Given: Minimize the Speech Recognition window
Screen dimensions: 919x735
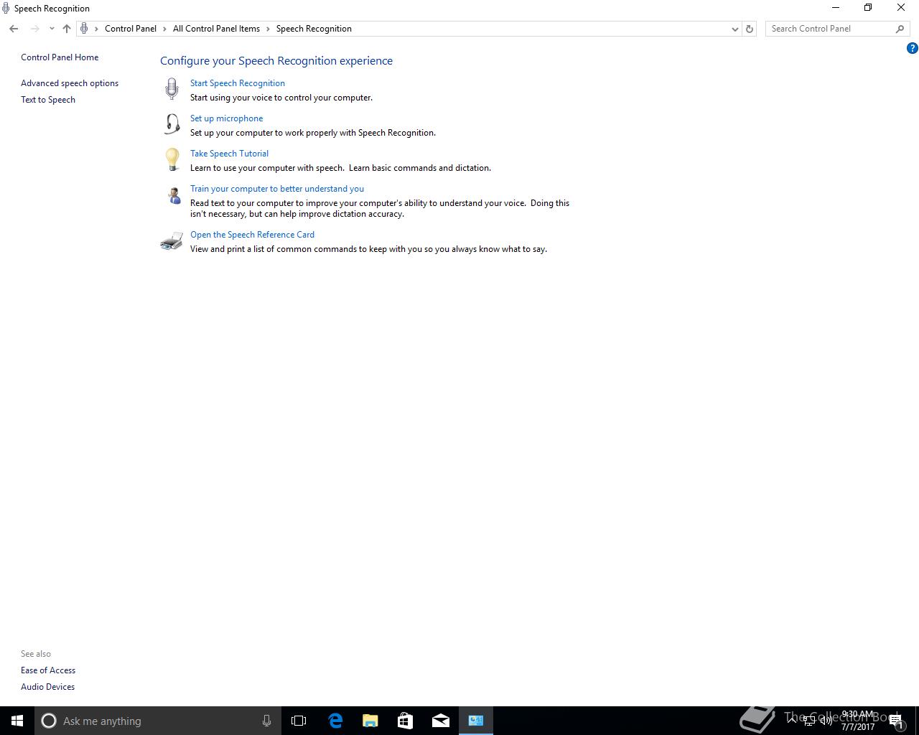Looking at the screenshot, I should [836, 8].
